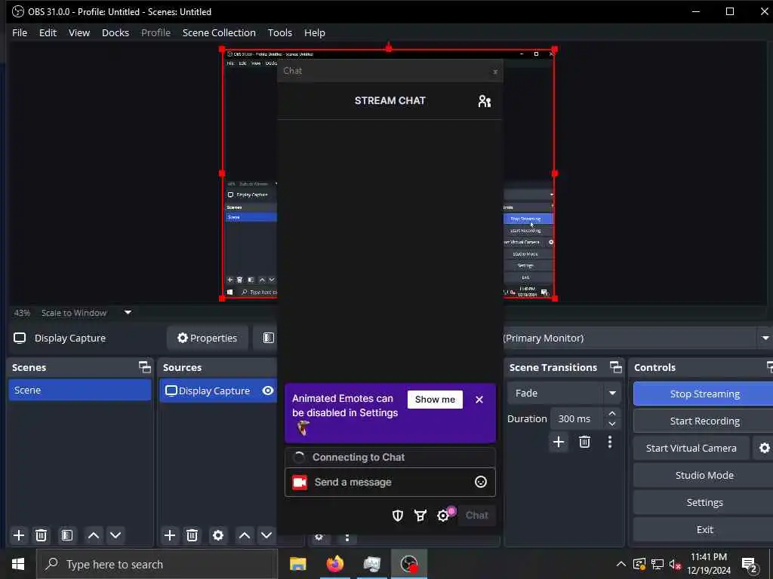Image resolution: width=773 pixels, height=579 pixels.
Task: Move the scene down in Scenes dock
Action: (x=115, y=535)
